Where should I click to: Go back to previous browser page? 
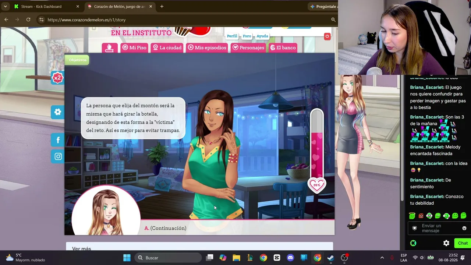point(6,20)
